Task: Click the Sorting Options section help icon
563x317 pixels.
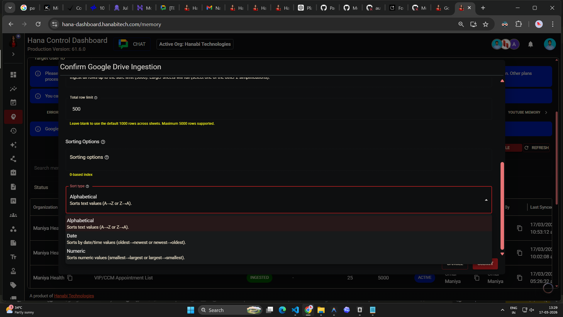Action: point(103,142)
